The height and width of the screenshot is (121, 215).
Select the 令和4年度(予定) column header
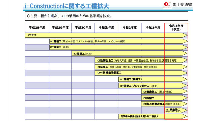(176, 28)
